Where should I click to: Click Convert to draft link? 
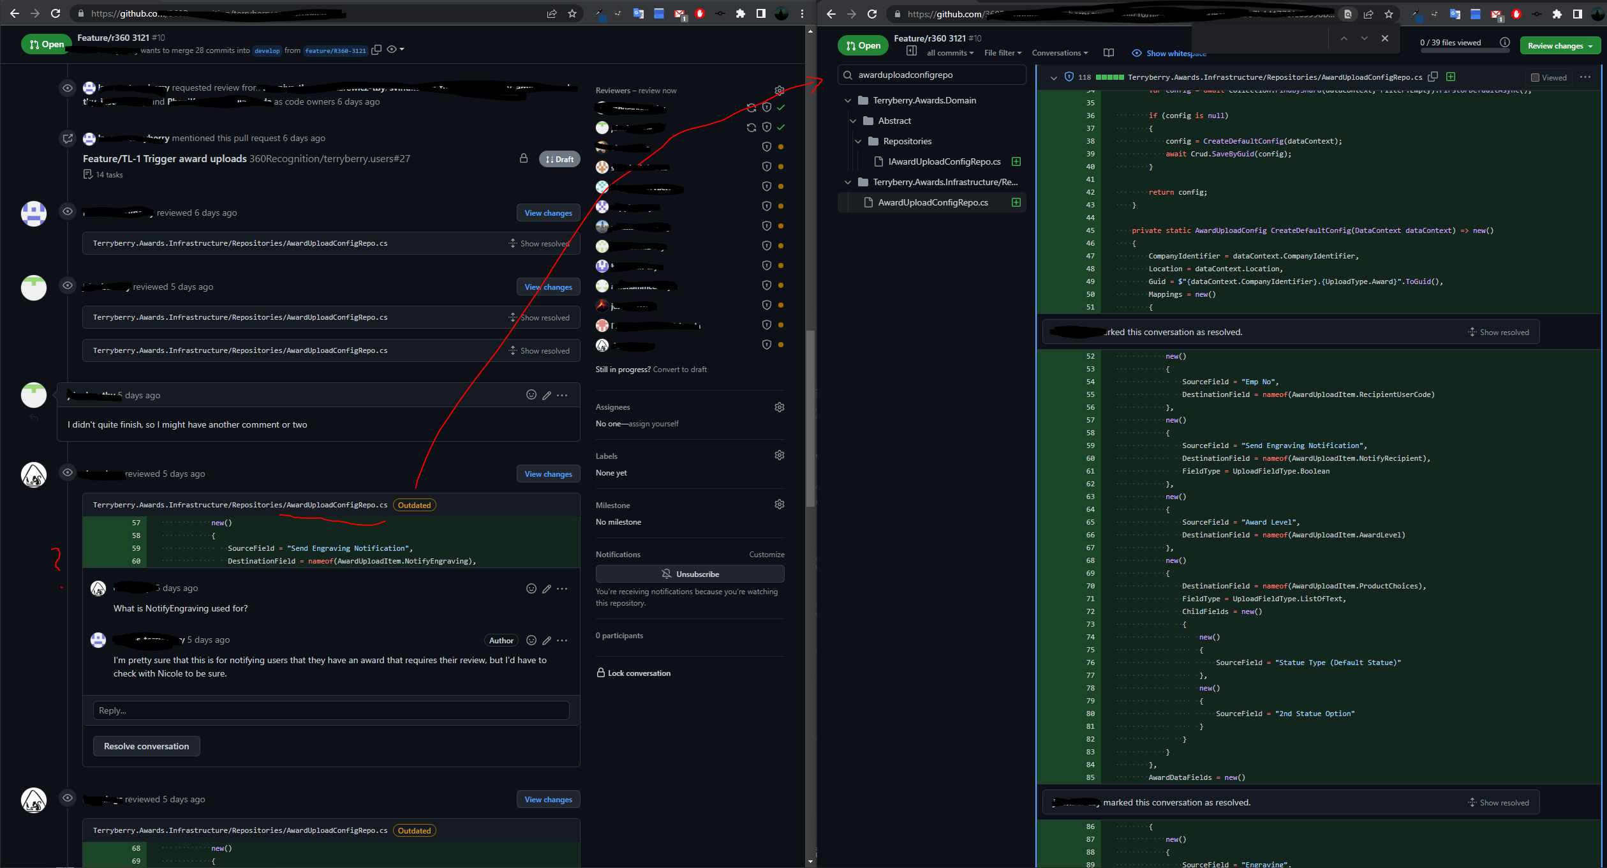click(679, 369)
